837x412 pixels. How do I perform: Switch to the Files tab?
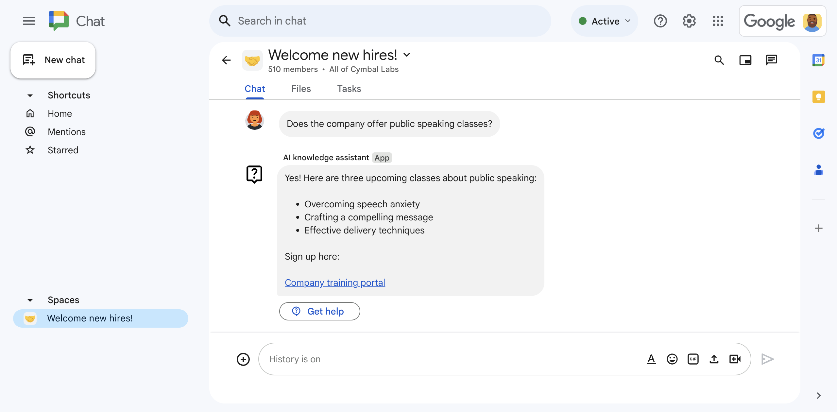coord(301,89)
